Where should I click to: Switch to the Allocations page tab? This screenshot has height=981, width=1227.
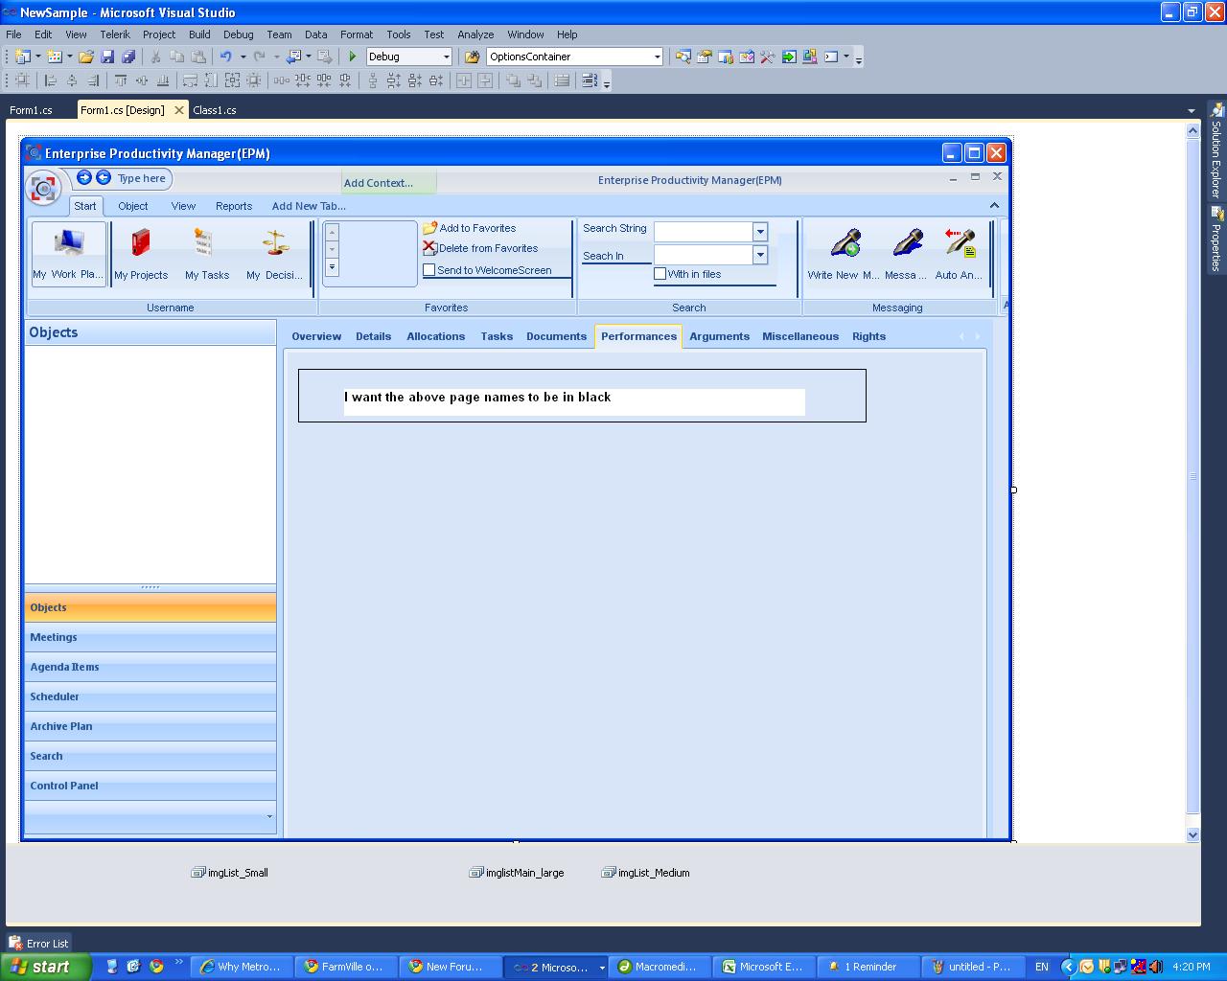click(x=435, y=336)
